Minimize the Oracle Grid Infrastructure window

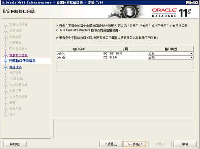coord(188,2)
